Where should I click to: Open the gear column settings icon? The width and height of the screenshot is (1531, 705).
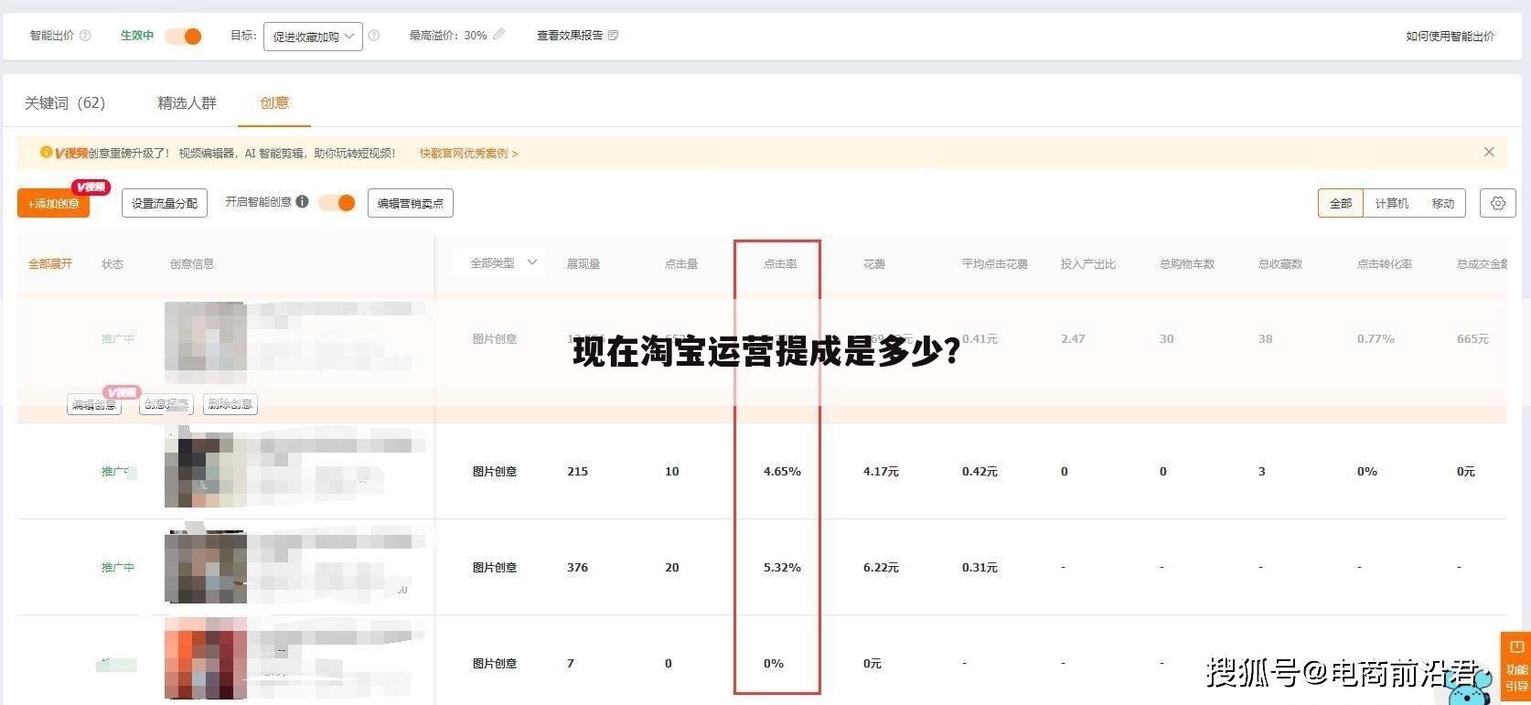point(1498,203)
